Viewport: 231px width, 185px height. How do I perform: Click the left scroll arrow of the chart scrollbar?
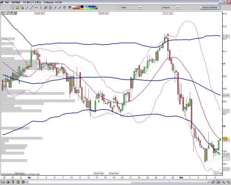(x=27, y=182)
